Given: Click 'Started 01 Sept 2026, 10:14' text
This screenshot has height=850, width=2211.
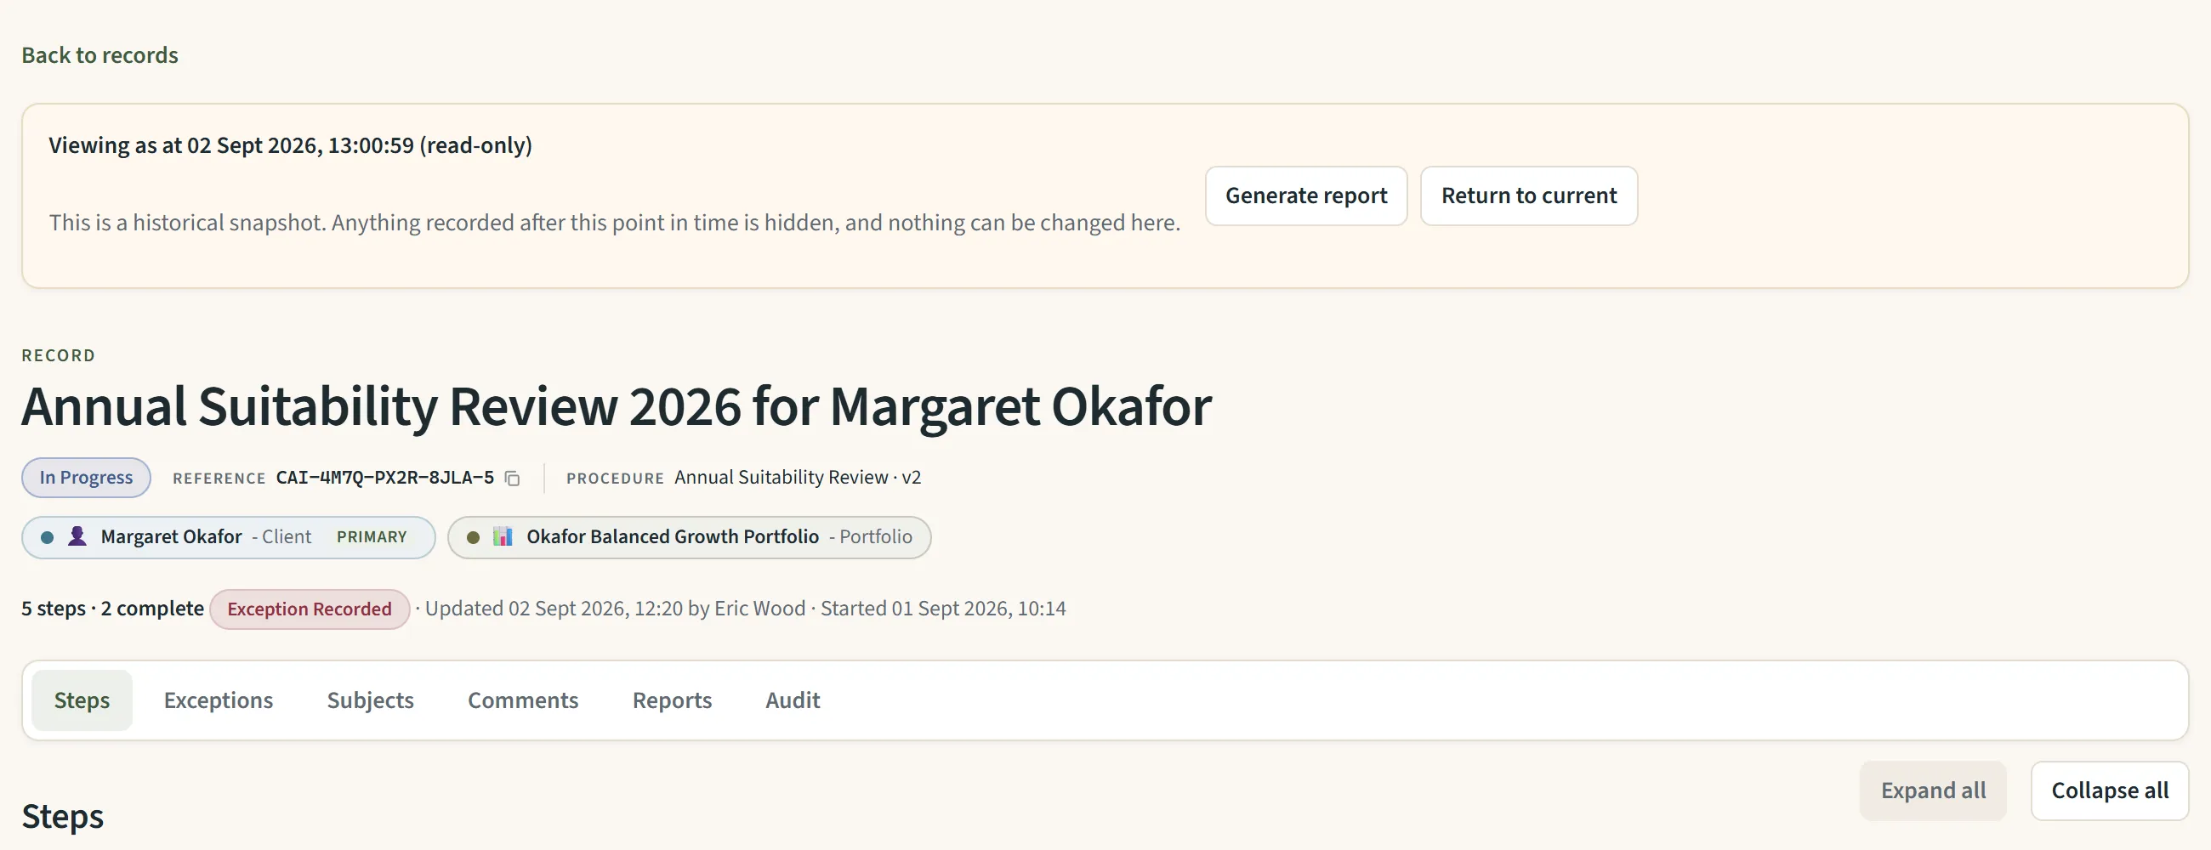Looking at the screenshot, I should pos(943,609).
